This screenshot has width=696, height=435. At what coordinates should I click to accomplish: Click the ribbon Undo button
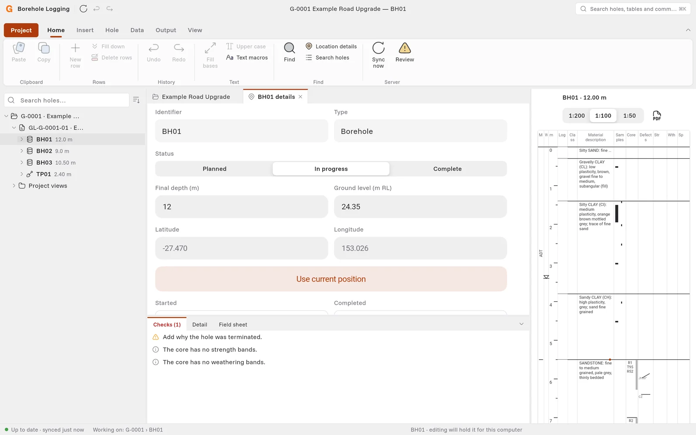[x=154, y=52]
